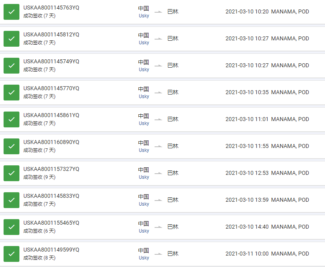325x267 pixels.
Task: Click green checkmark icon for USKAA8001145812YQ
Action: [11, 39]
